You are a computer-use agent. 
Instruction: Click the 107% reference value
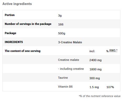[110, 87]
